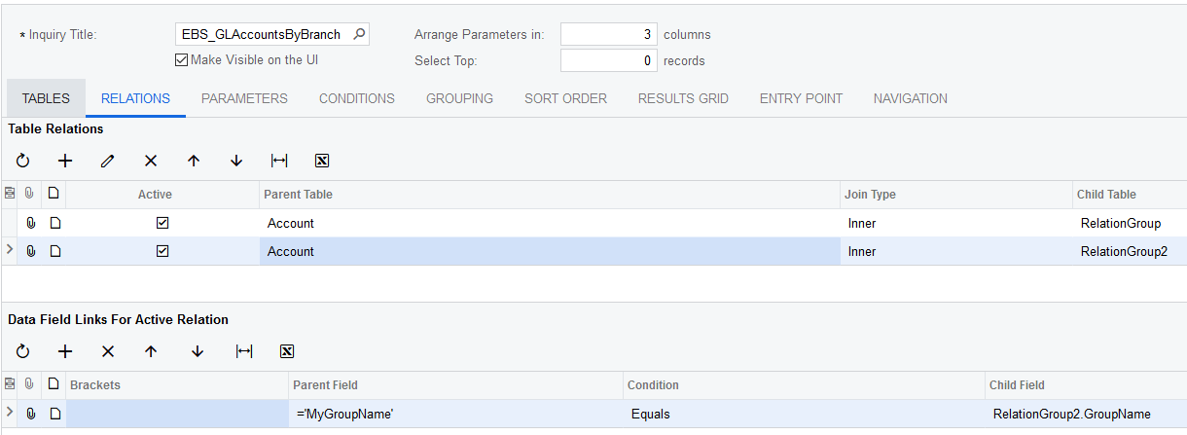Export Table Relations to Excel
Viewport: 1187px width, 435px height.
tap(322, 161)
